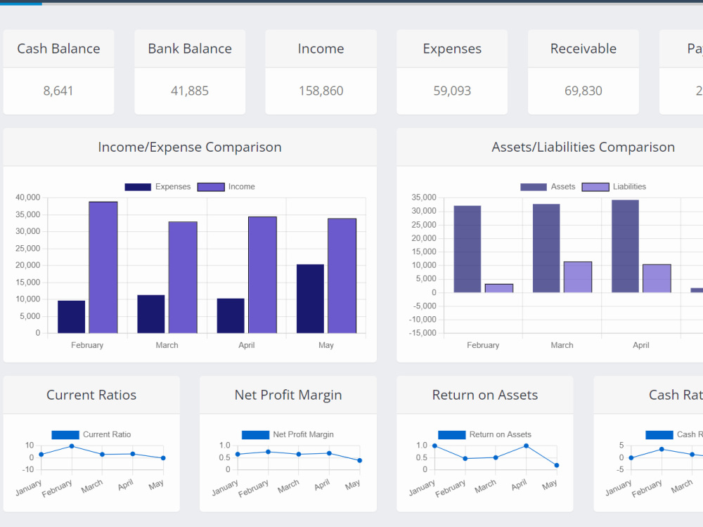This screenshot has width=703, height=527.
Task: Click the March Liabilities bar
Action: click(578, 277)
